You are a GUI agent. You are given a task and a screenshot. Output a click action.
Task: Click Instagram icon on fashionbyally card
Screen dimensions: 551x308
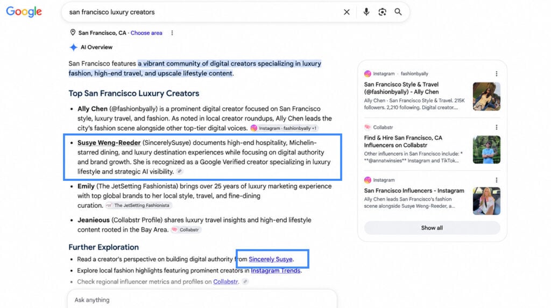click(368, 74)
